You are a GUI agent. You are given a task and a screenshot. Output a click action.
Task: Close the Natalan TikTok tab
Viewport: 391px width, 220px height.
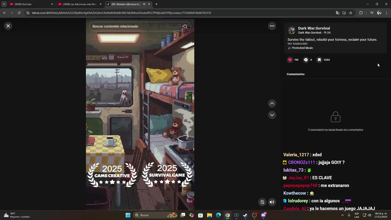click(149, 4)
